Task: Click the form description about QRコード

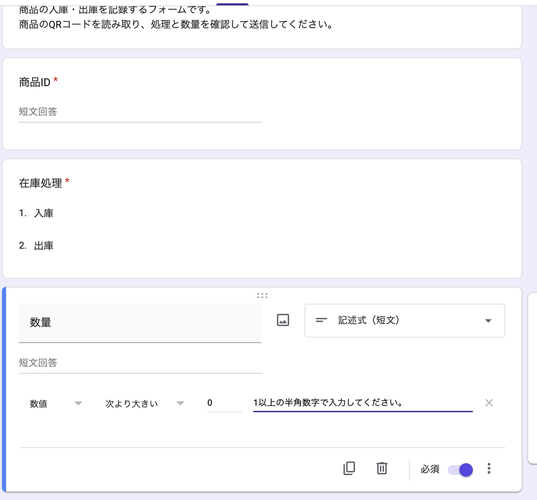Action: pos(176,24)
